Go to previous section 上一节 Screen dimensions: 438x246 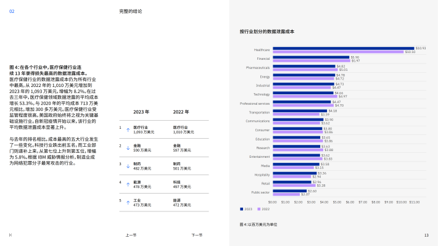131,235
